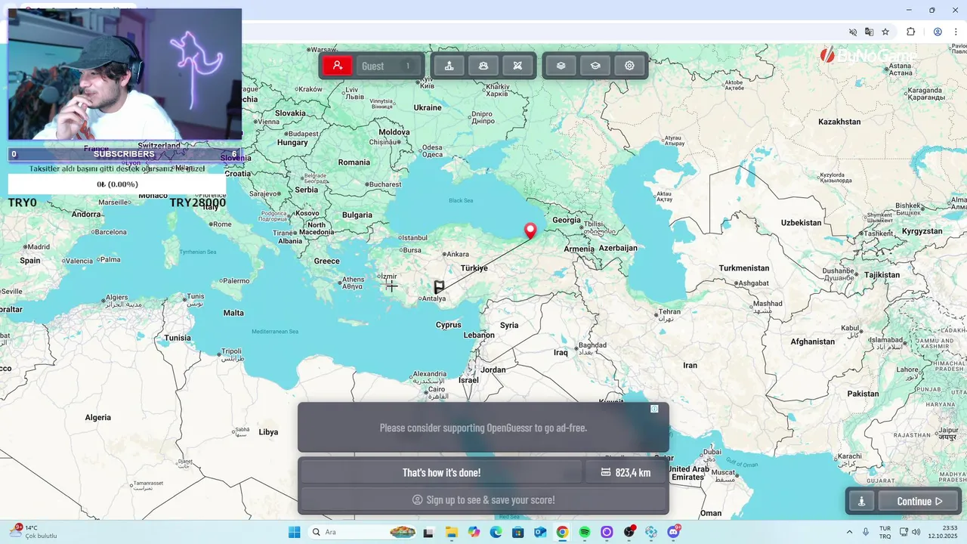The height and width of the screenshot is (544, 967).
Task: Click the red invite player icon
Action: (x=338, y=66)
